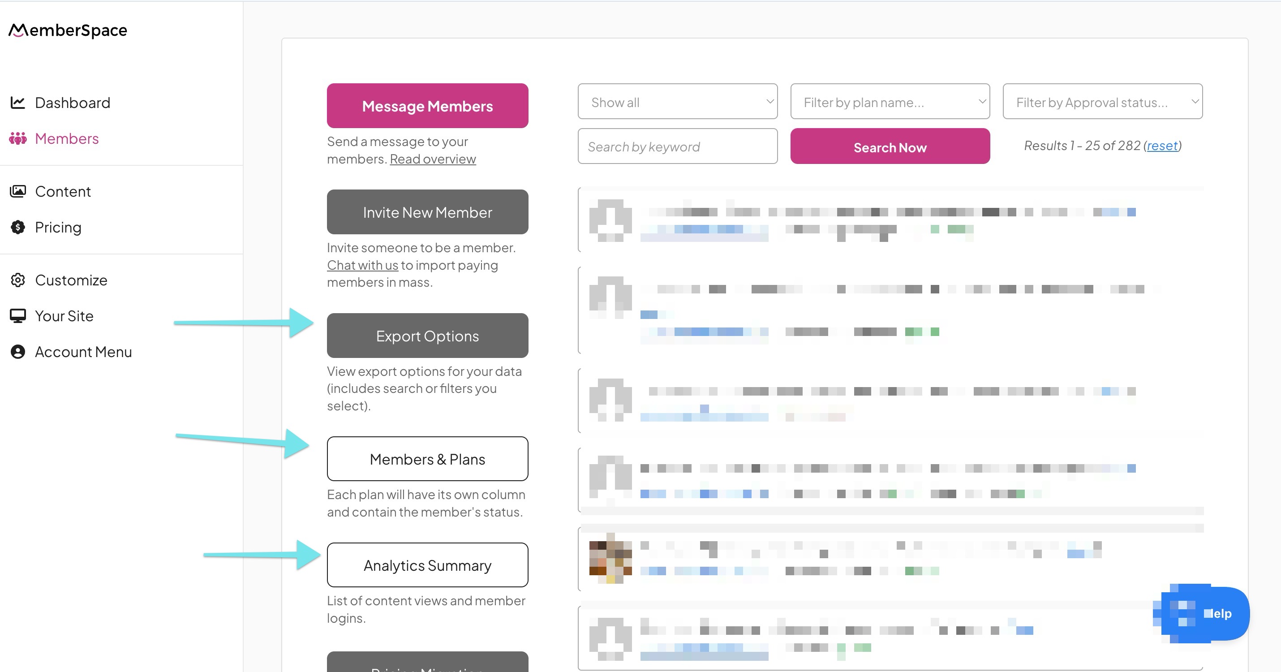Click the Your Site monitor icon

(18, 316)
